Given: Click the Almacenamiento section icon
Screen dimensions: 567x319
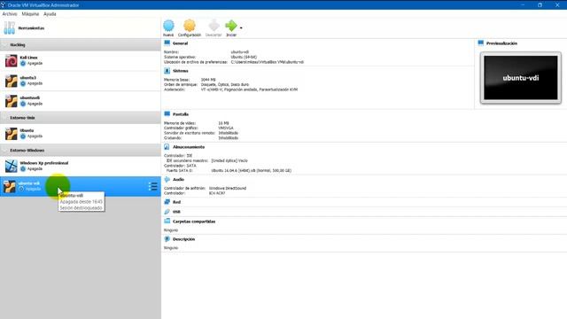Looking at the screenshot, I should [167, 147].
